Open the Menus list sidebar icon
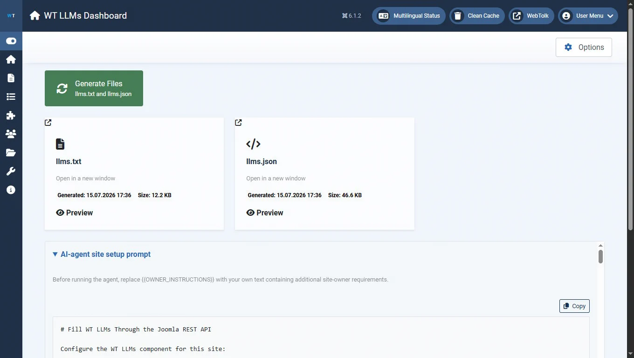 point(11,96)
